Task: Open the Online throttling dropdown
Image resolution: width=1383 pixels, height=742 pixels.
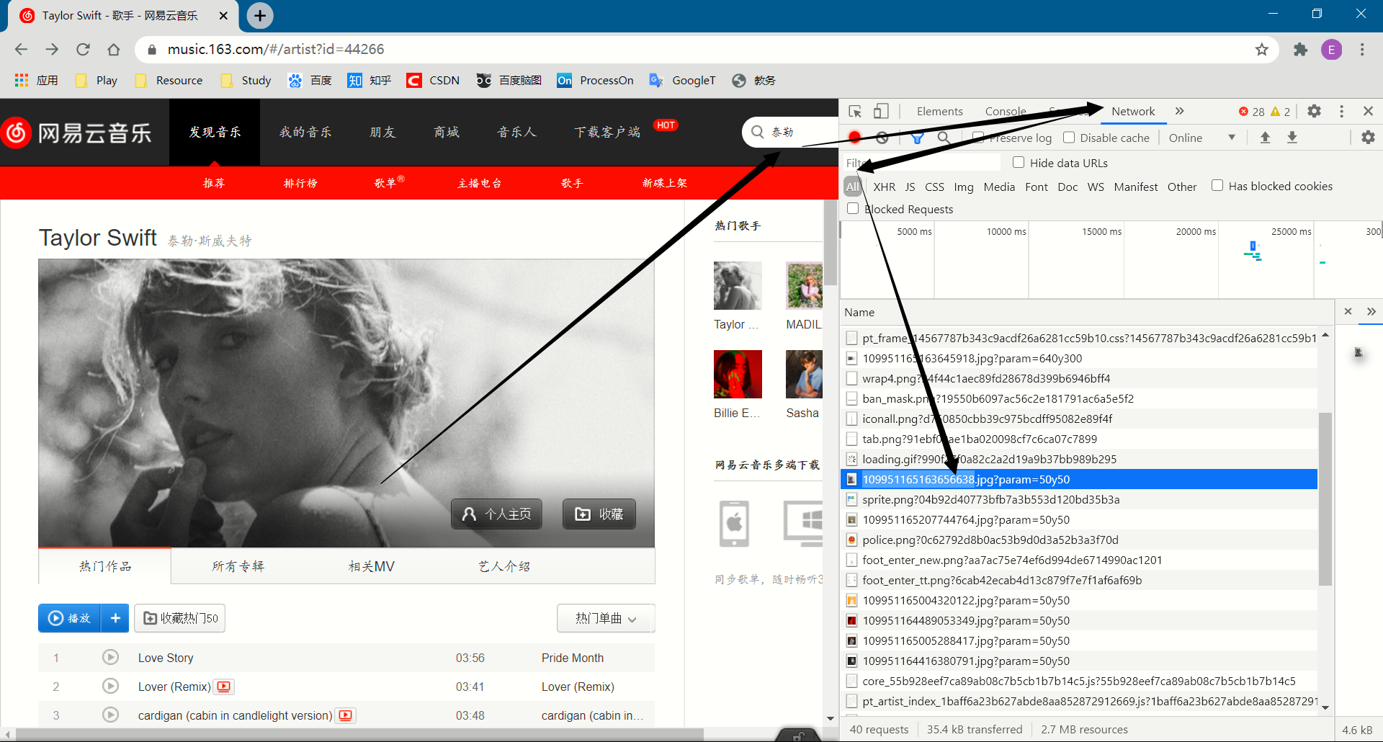Action: coord(1201,138)
